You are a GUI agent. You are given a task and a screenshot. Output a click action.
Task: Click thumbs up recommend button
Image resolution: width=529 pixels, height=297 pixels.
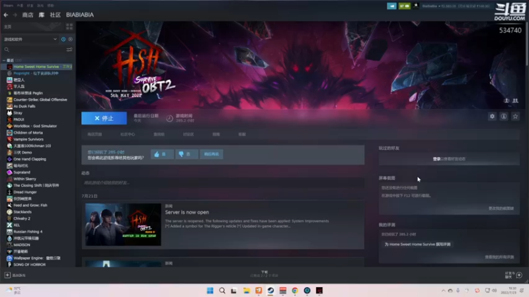(162, 154)
